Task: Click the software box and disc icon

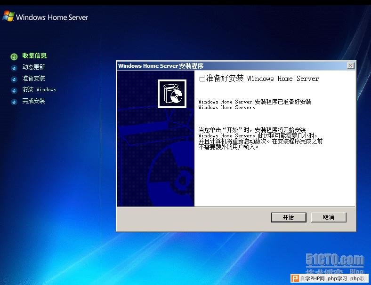Action: point(172,94)
